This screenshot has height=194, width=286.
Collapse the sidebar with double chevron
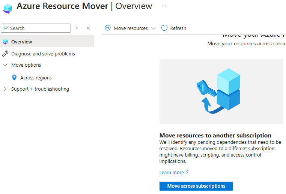pos(88,28)
